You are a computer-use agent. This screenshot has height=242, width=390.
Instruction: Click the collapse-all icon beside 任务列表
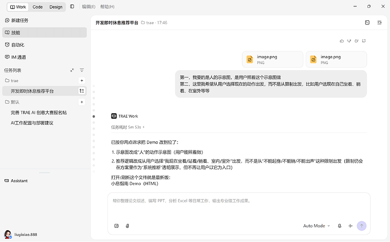[72, 70]
